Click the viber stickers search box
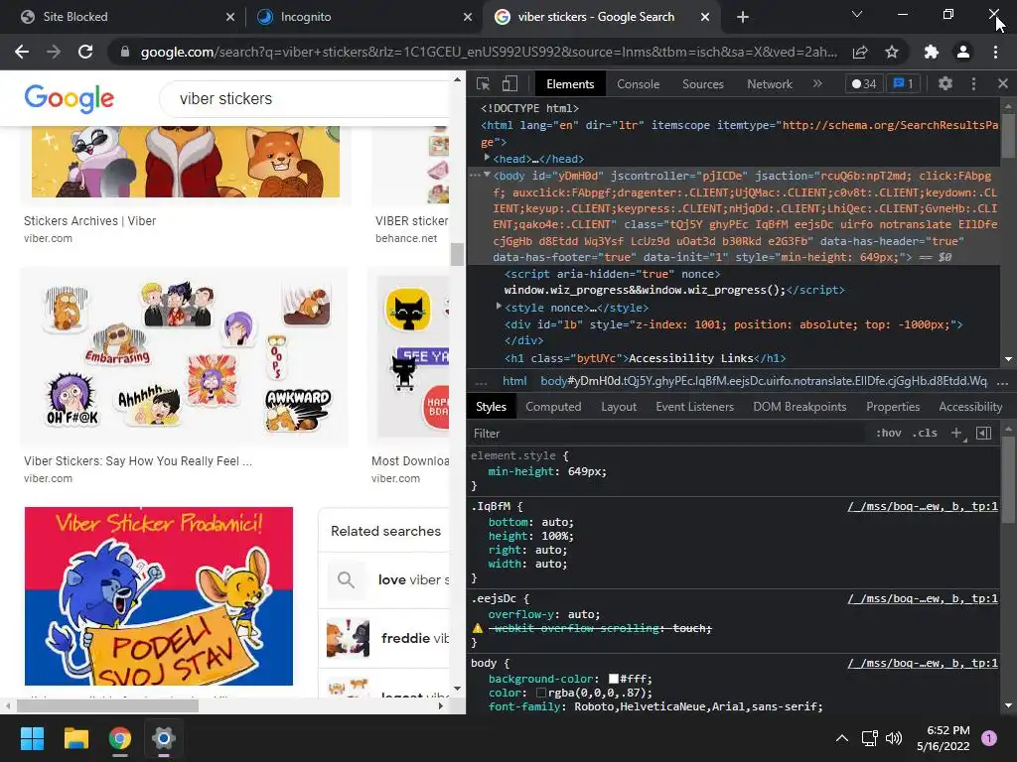1017x762 pixels. pyautogui.click(x=305, y=98)
